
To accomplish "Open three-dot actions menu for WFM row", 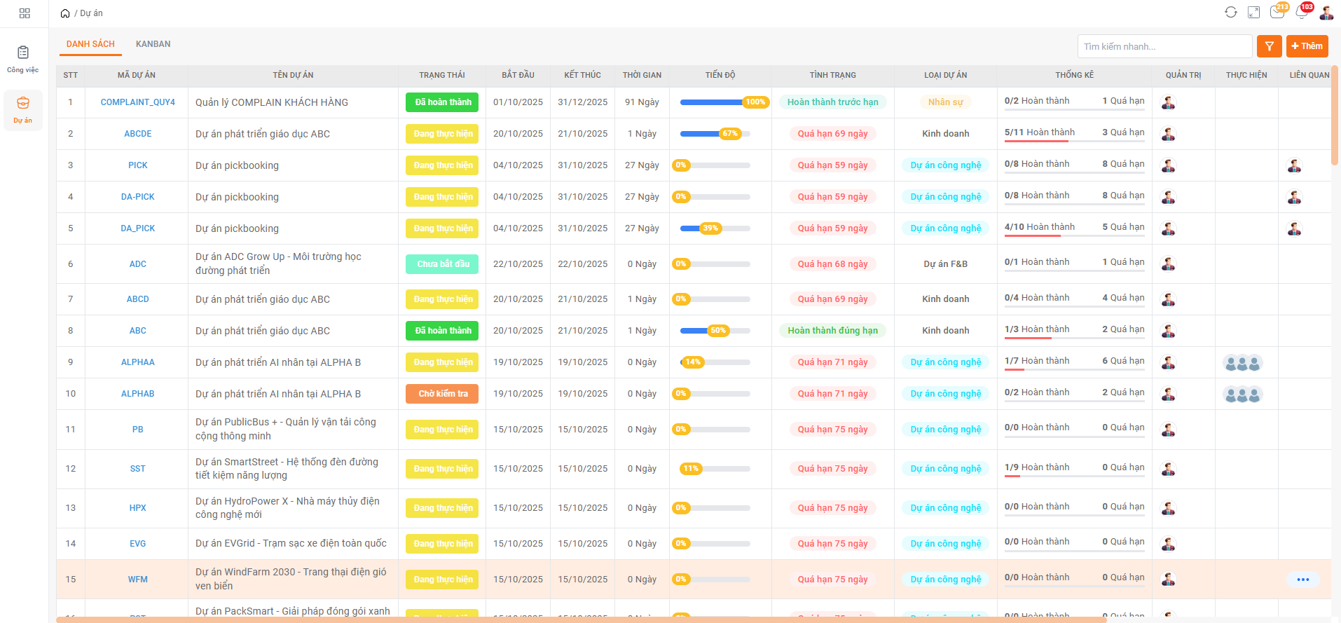I will [1302, 580].
